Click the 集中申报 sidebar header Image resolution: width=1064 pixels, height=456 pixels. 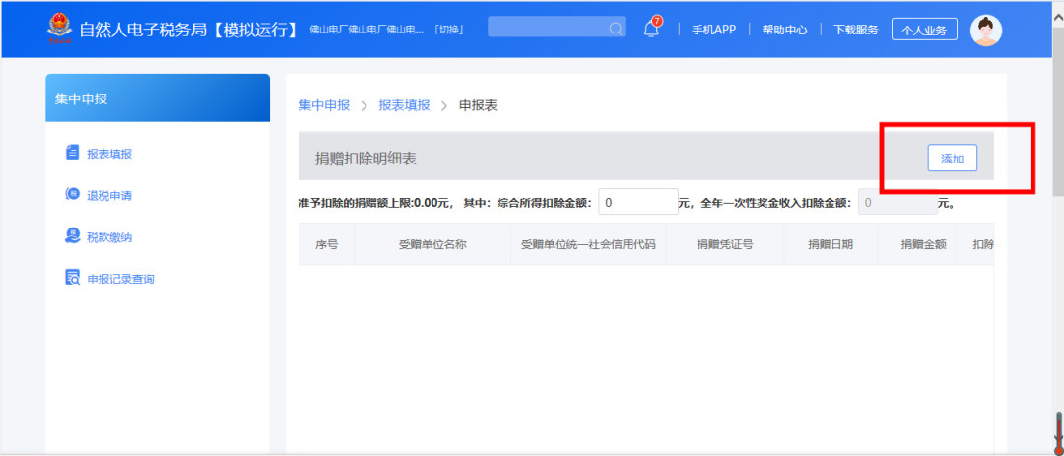[158, 98]
